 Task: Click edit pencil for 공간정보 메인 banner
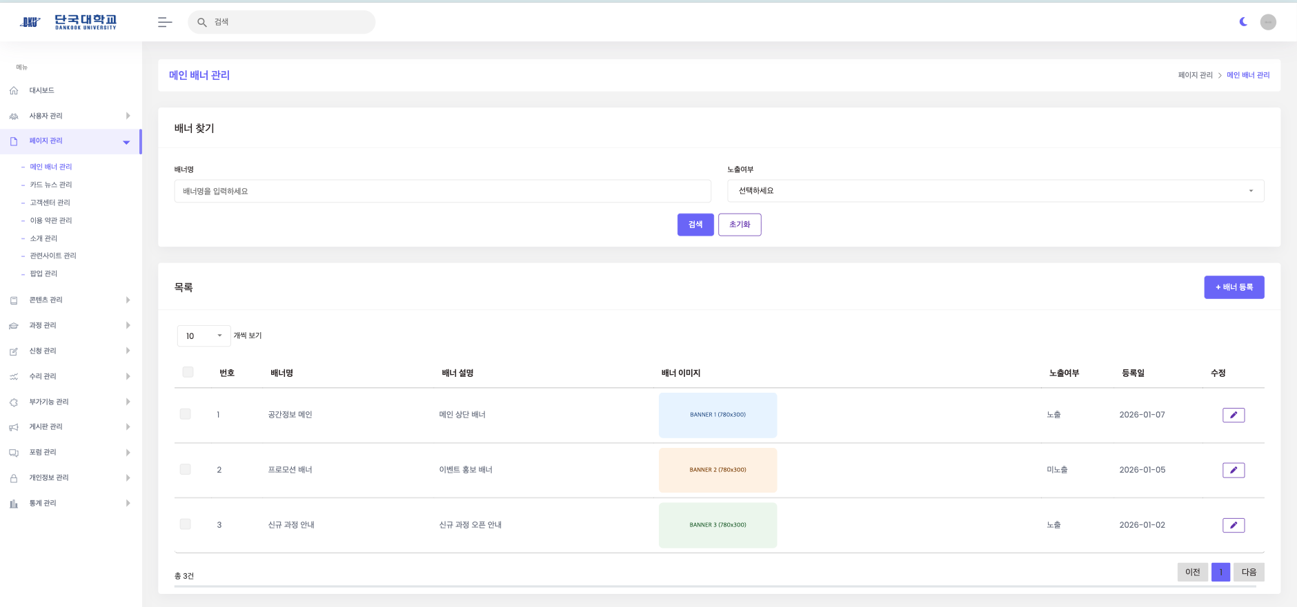pyautogui.click(x=1234, y=415)
